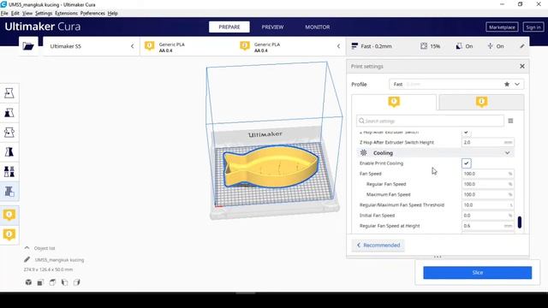Toggle Z Hop After Extruder Switch checkbox
Screen dimensions: 548x308
click(466, 133)
